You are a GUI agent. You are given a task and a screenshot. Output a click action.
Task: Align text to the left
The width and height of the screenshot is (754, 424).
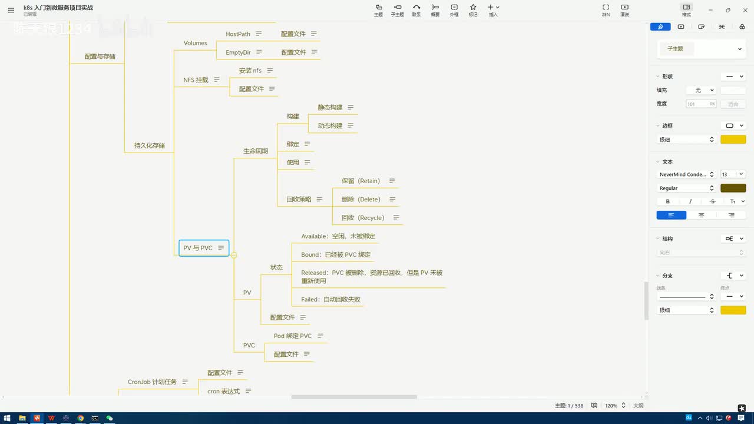click(x=672, y=215)
